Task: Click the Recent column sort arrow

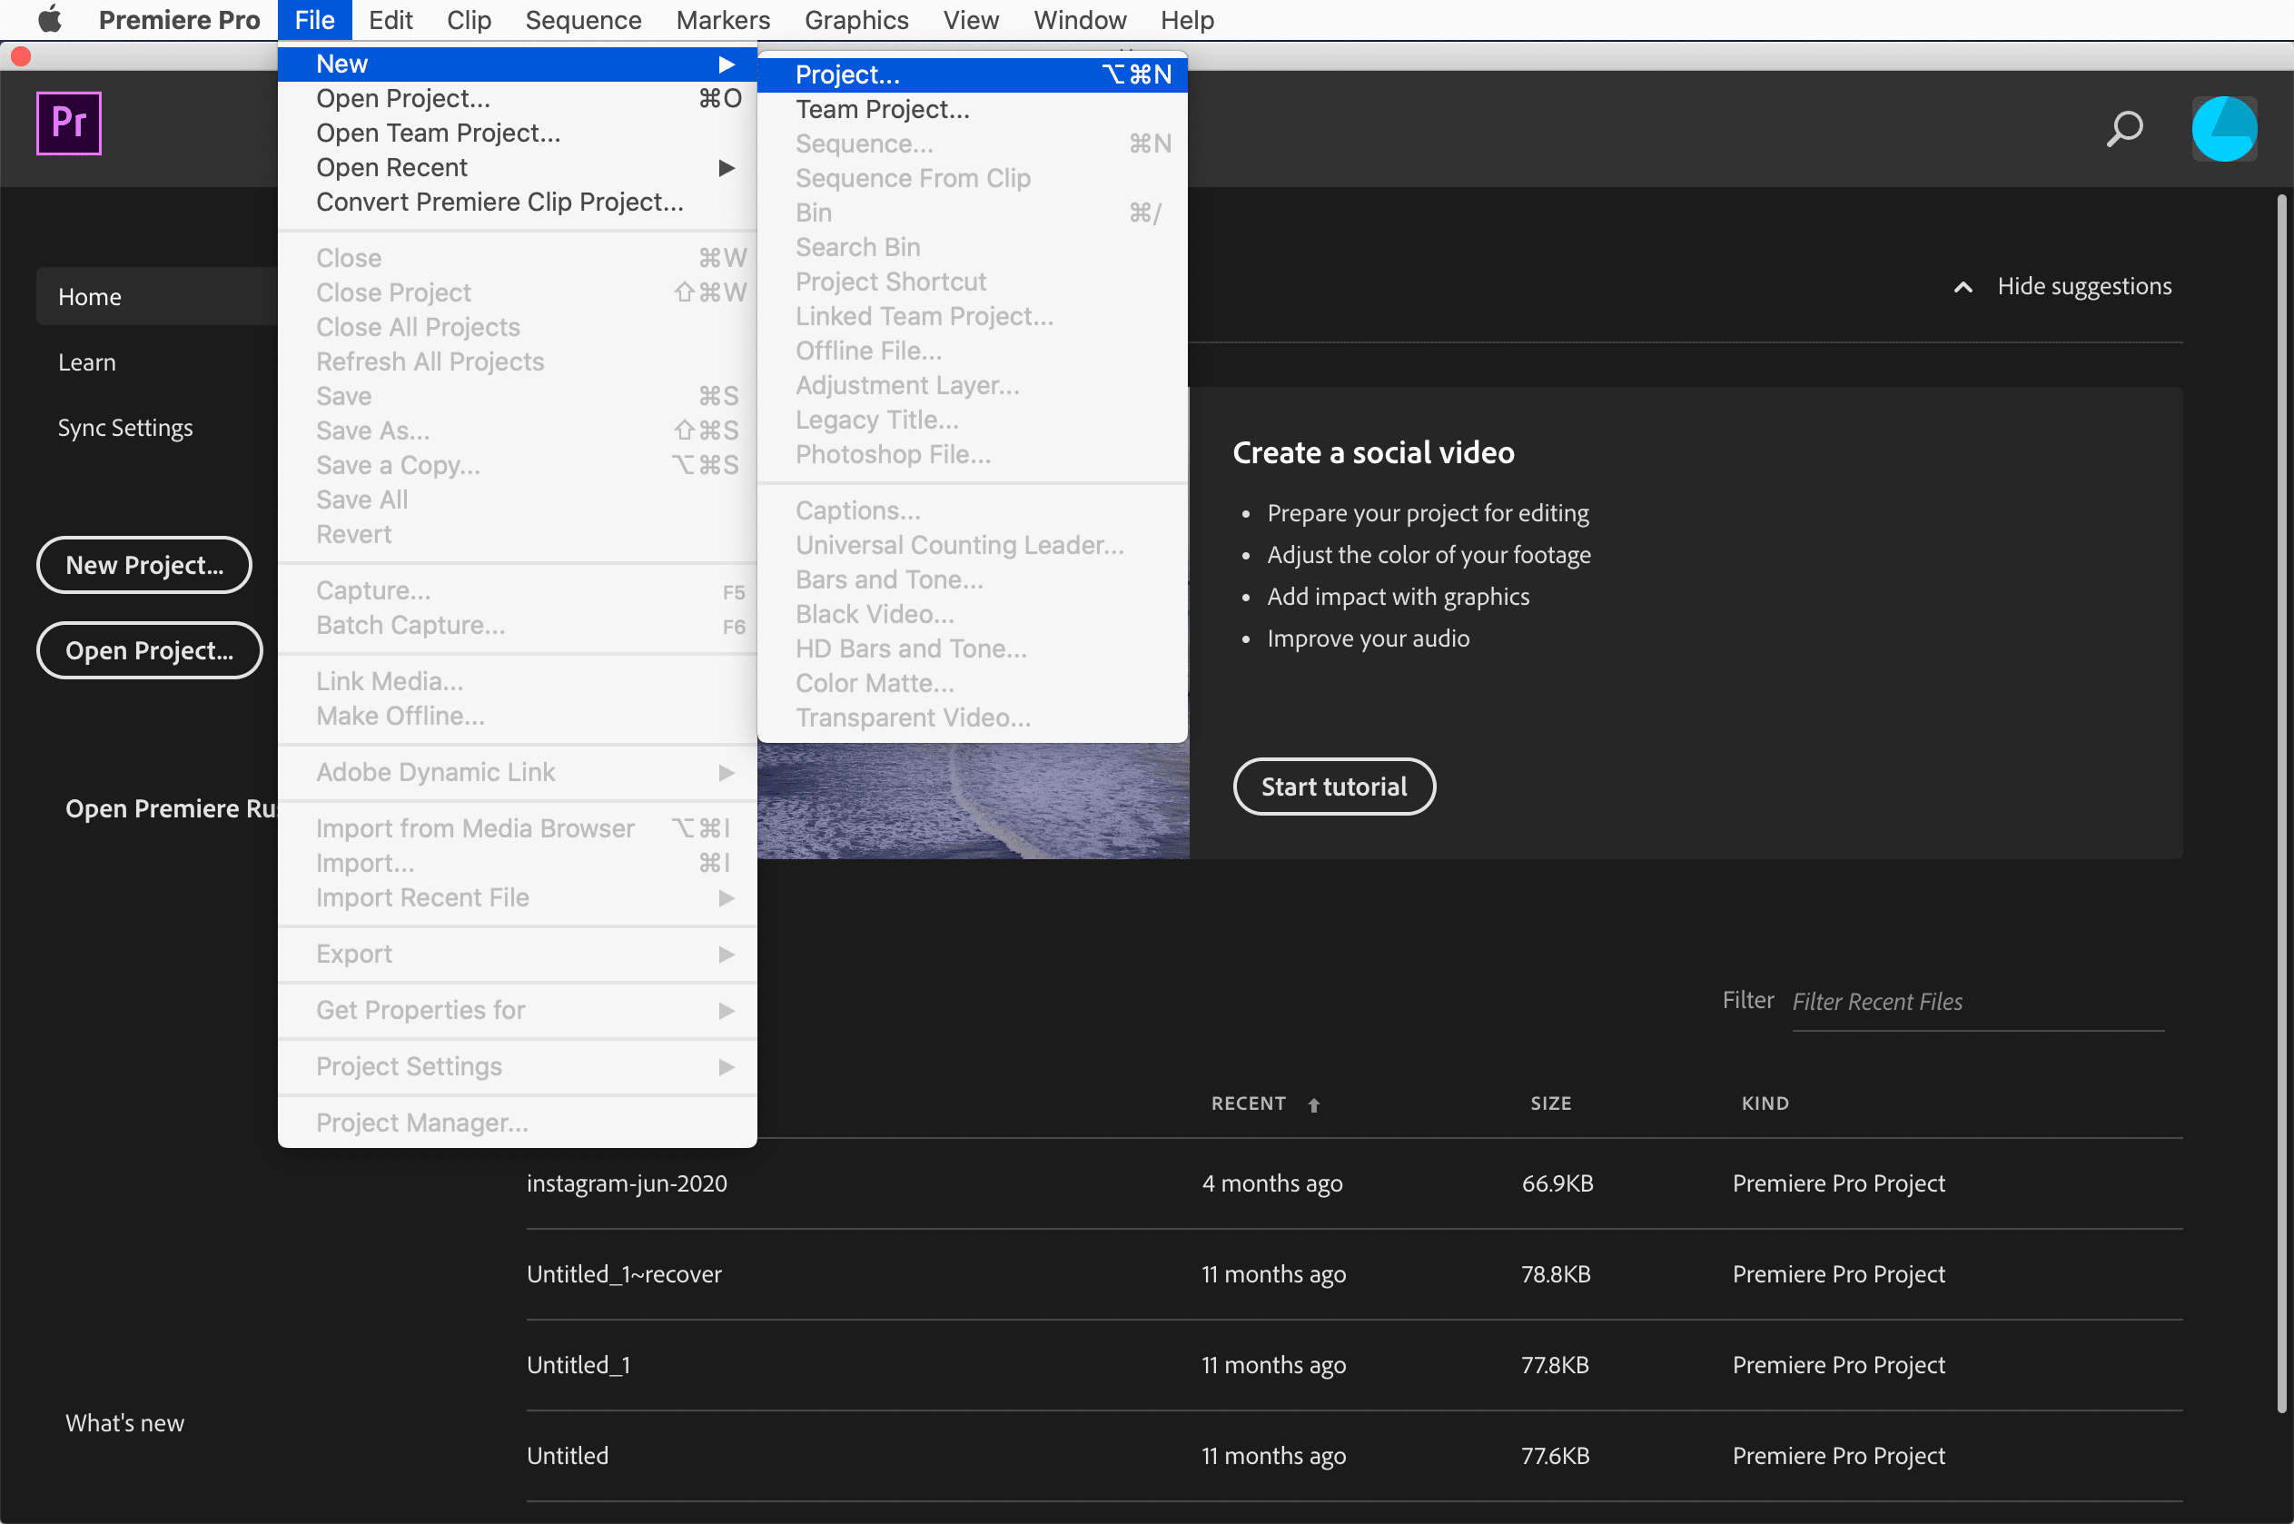Action: pos(1313,1104)
